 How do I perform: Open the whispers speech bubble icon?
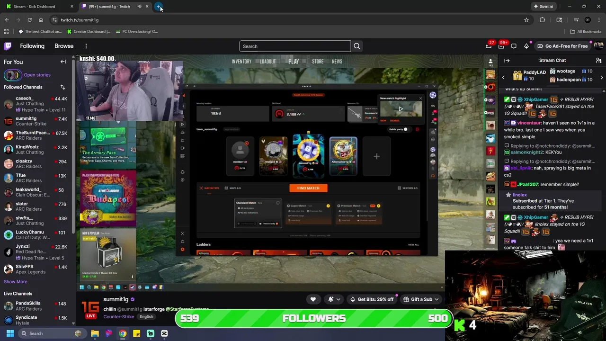[514, 46]
